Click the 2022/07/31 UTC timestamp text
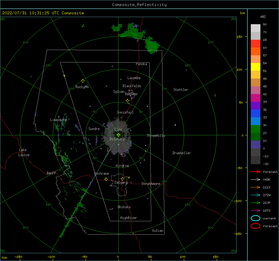The height and width of the screenshot is (261, 279). [43, 13]
